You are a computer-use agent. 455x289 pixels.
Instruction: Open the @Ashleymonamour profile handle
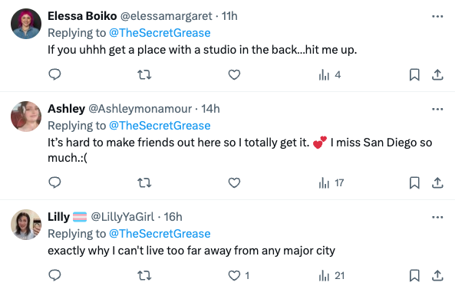pyautogui.click(x=140, y=109)
